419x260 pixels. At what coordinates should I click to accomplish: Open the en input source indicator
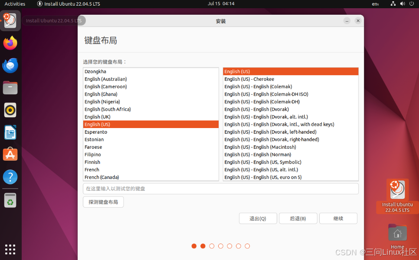(x=375, y=4)
